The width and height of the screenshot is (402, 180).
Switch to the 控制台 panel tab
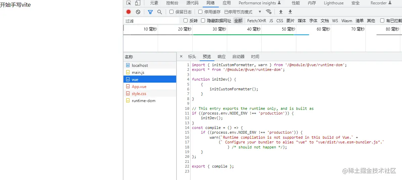pyautogui.click(x=172, y=3)
